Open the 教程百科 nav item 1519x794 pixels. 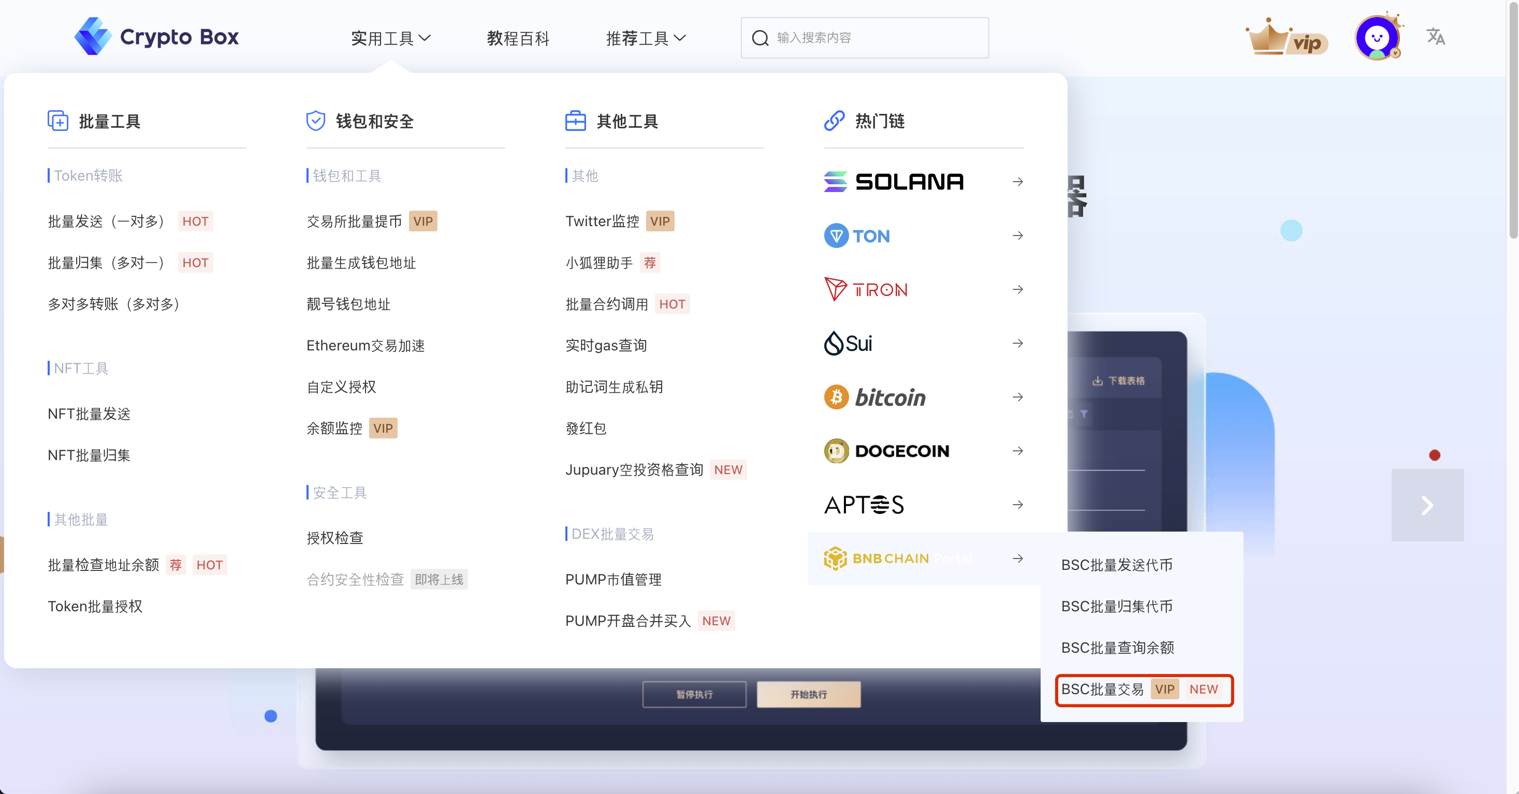[x=518, y=38]
